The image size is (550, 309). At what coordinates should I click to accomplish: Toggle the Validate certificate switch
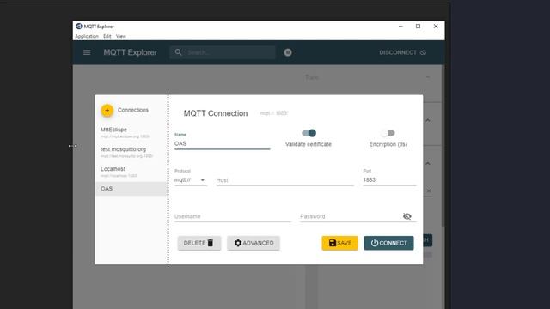click(x=309, y=133)
